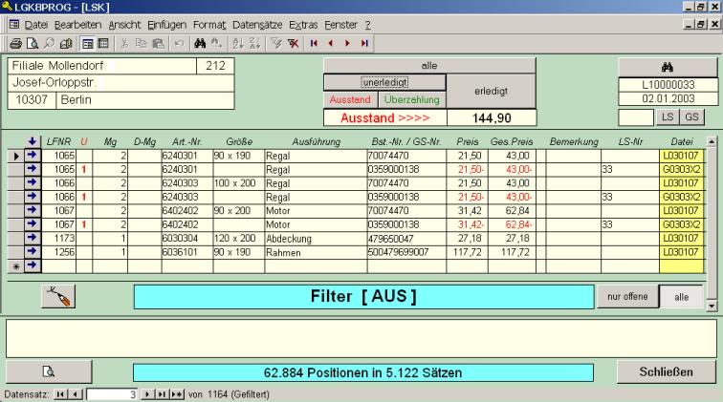Switch to 'nur offene' view
The height and width of the screenshot is (402, 723).
click(623, 297)
